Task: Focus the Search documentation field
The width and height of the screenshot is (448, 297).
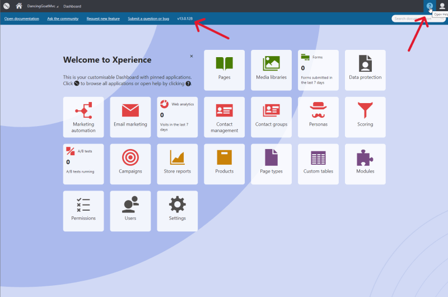Action: pyautogui.click(x=418, y=18)
